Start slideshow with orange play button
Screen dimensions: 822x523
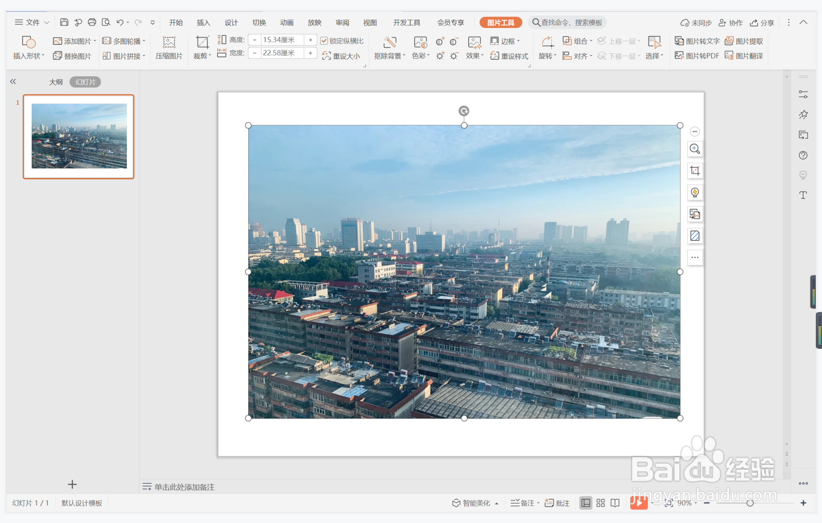638,502
